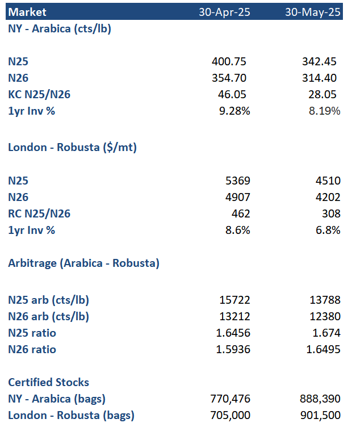Select N25 arb April value 15722
This screenshot has width=352, height=423.
[234, 300]
